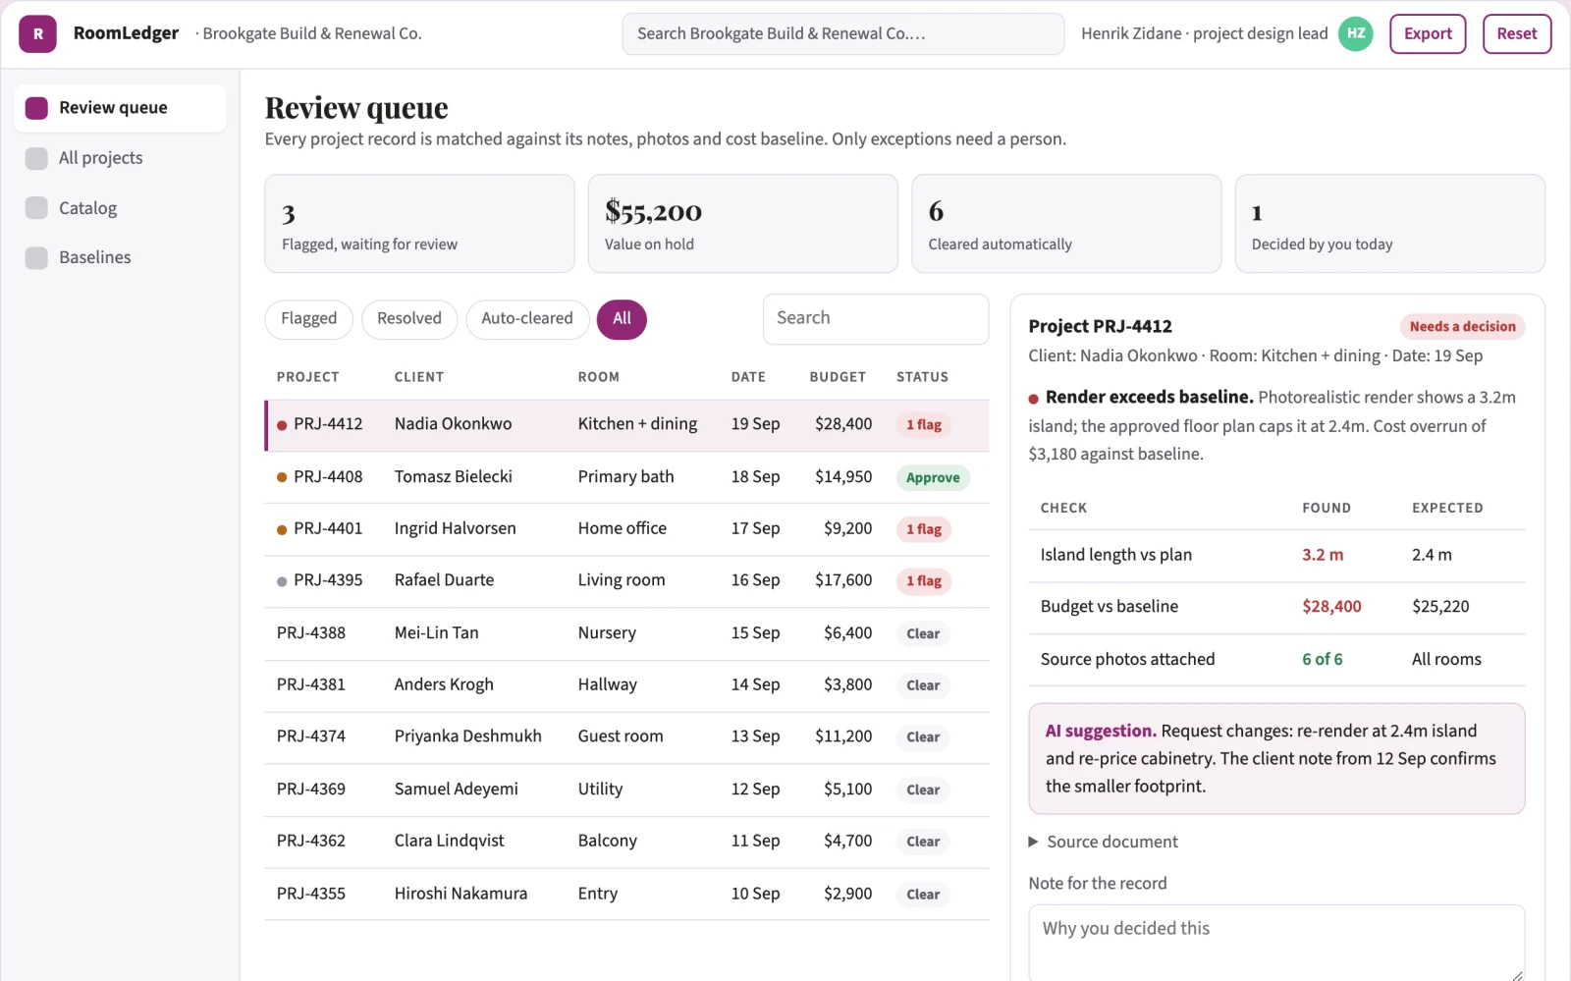The width and height of the screenshot is (1571, 981).
Task: Open project PRJ-4369
Action: pos(626,790)
